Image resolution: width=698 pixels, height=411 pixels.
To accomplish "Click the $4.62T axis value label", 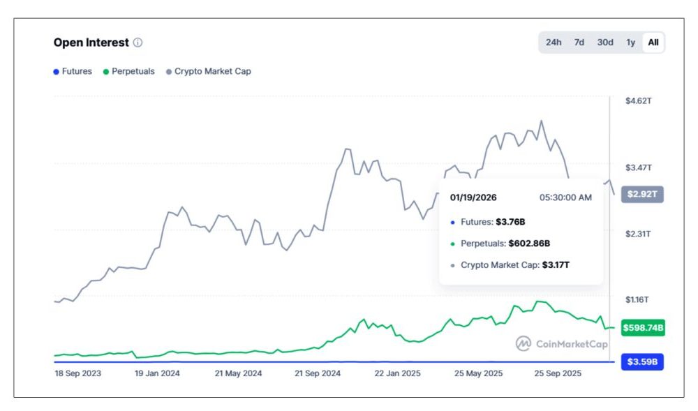I will click(637, 100).
